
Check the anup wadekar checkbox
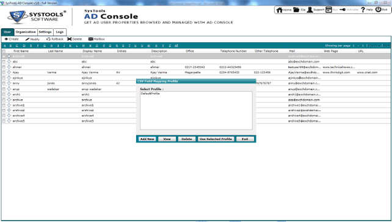pyautogui.click(x=4, y=89)
